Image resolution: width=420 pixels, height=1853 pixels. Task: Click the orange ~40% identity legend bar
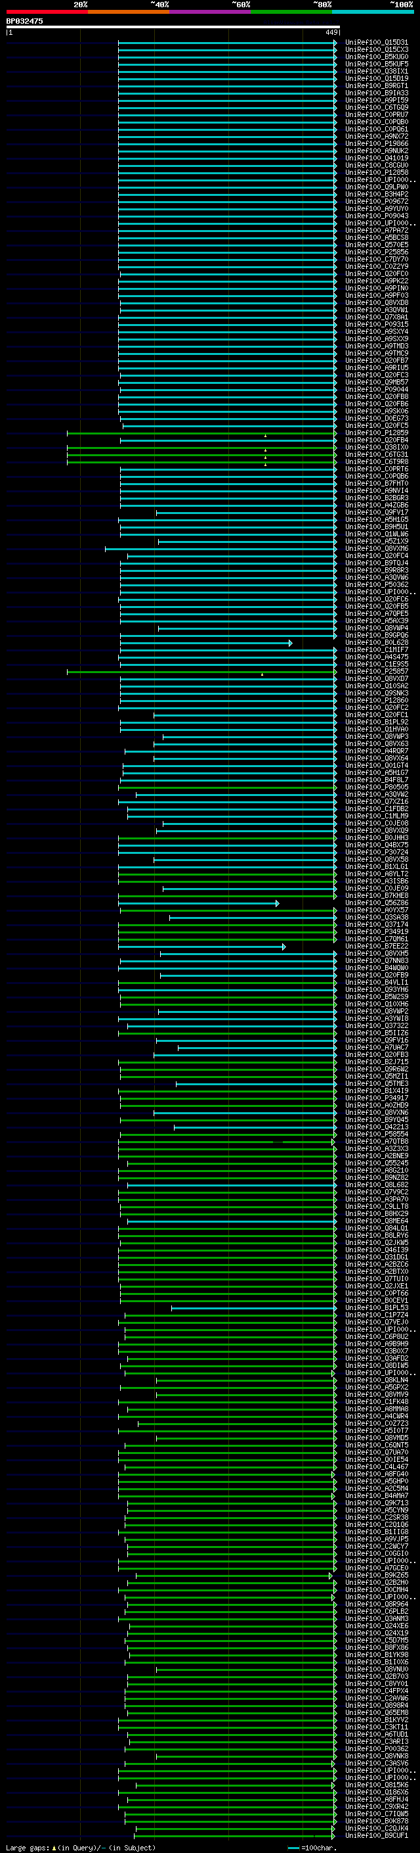129,12
